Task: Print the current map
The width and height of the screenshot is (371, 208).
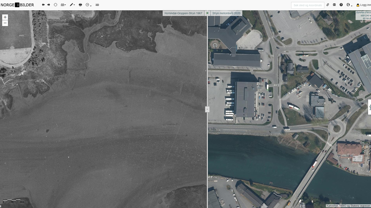Action: click(x=80, y=5)
